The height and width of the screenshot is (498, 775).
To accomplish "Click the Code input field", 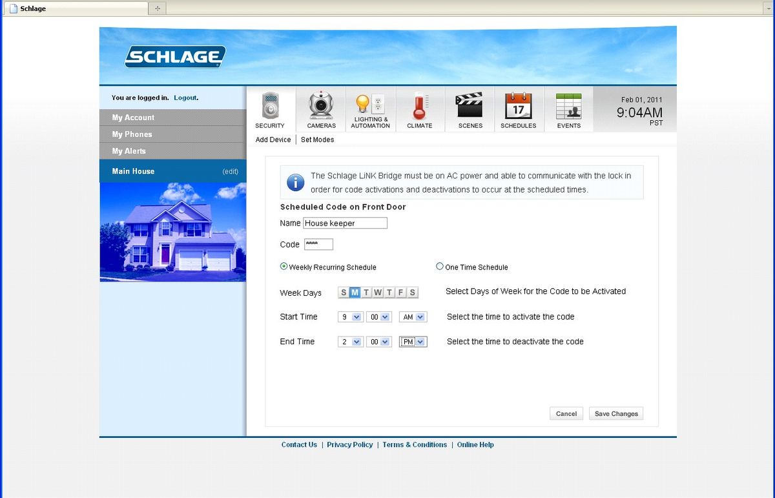I will (x=318, y=244).
